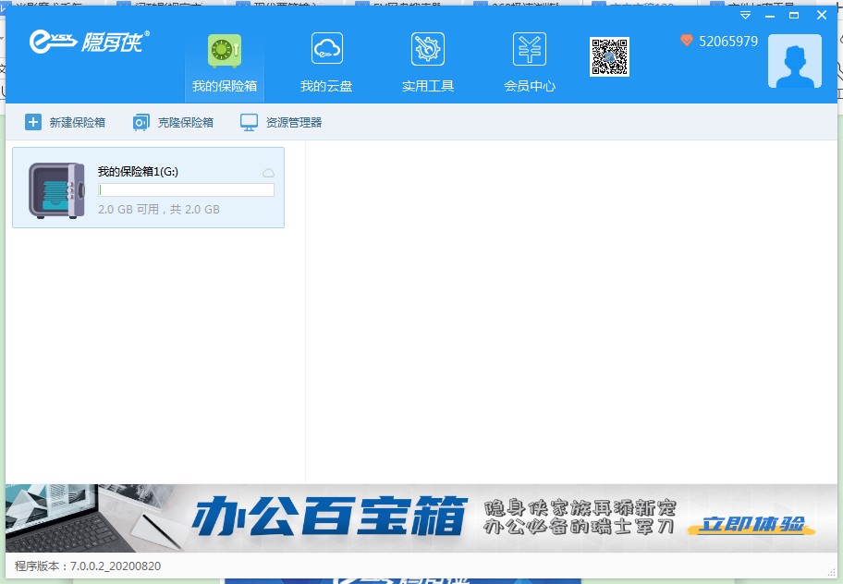843x584 pixels.
Task: Select 我的保险箱1(G:) entry
Action: coord(149,188)
